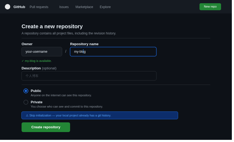
Task: Open the Issues nav item
Action: [64, 7]
